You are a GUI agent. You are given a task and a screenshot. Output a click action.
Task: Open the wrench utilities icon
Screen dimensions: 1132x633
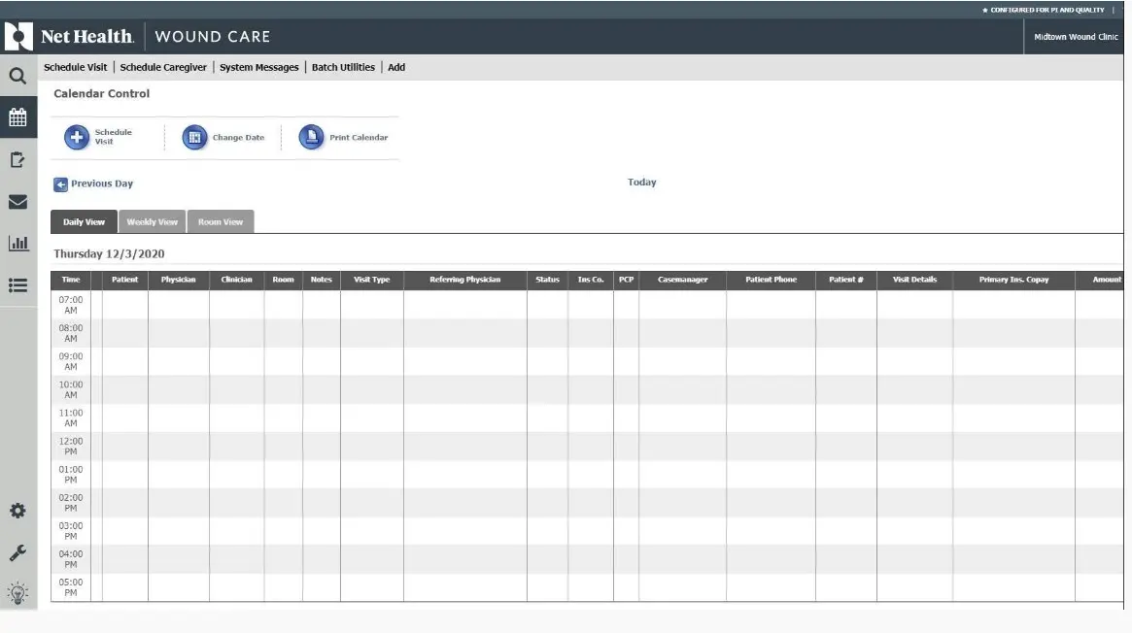19,550
